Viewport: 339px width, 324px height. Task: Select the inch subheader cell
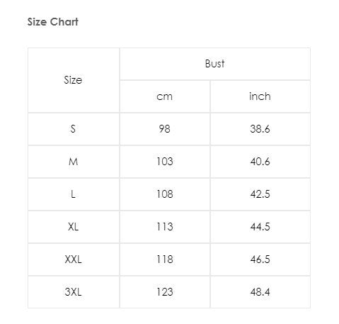260,96
